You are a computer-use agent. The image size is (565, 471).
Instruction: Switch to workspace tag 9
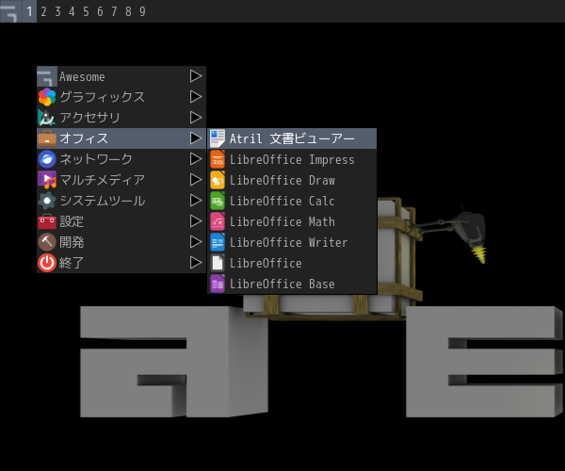click(142, 11)
